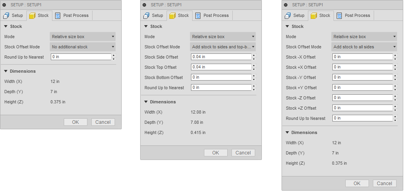
Task: Open Mode dropdown in left dialog
Action: (83, 37)
